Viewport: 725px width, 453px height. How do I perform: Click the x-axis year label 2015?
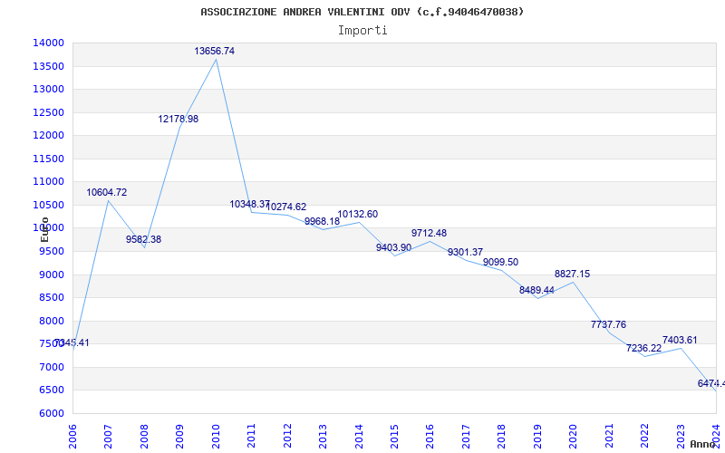coord(394,436)
